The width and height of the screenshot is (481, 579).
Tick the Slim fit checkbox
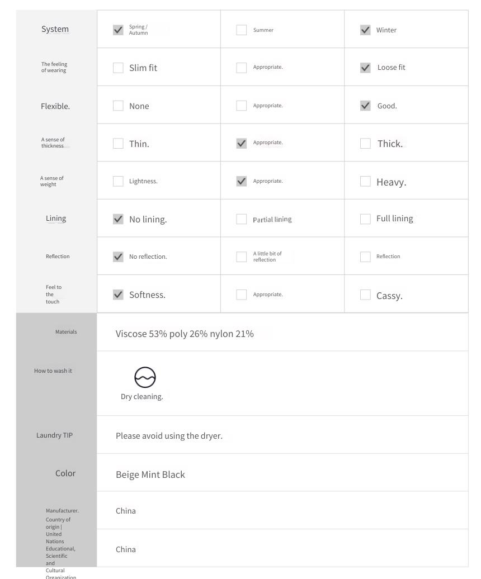click(118, 68)
